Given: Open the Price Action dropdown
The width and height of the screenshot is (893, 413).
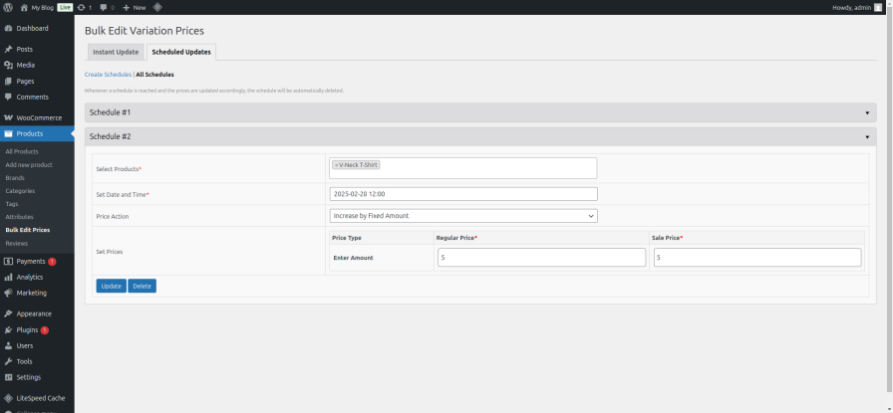Looking at the screenshot, I should pos(462,216).
